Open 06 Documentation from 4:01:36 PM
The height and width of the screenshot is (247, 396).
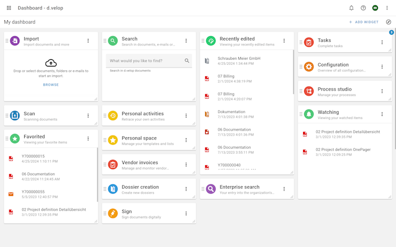[x=246, y=132]
